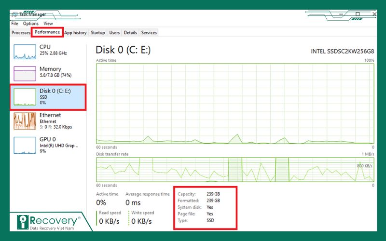Select the Memory usage graph thumbnail
This screenshot has width=386, height=241.
pos(25,74)
